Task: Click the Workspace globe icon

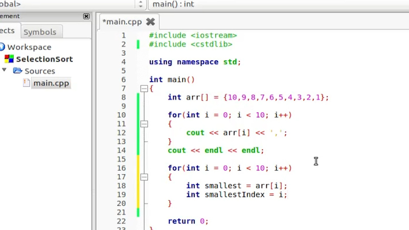Action: coord(2,47)
